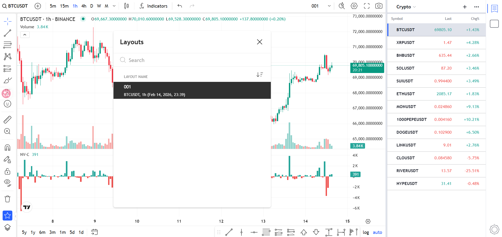
Task: Add symbol to watchlist with plus
Action: 465,7
